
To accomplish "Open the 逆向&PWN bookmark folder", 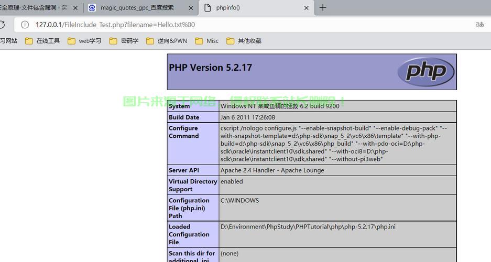I will click(167, 41).
